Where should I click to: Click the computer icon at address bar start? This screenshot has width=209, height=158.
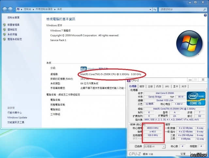[18, 9]
